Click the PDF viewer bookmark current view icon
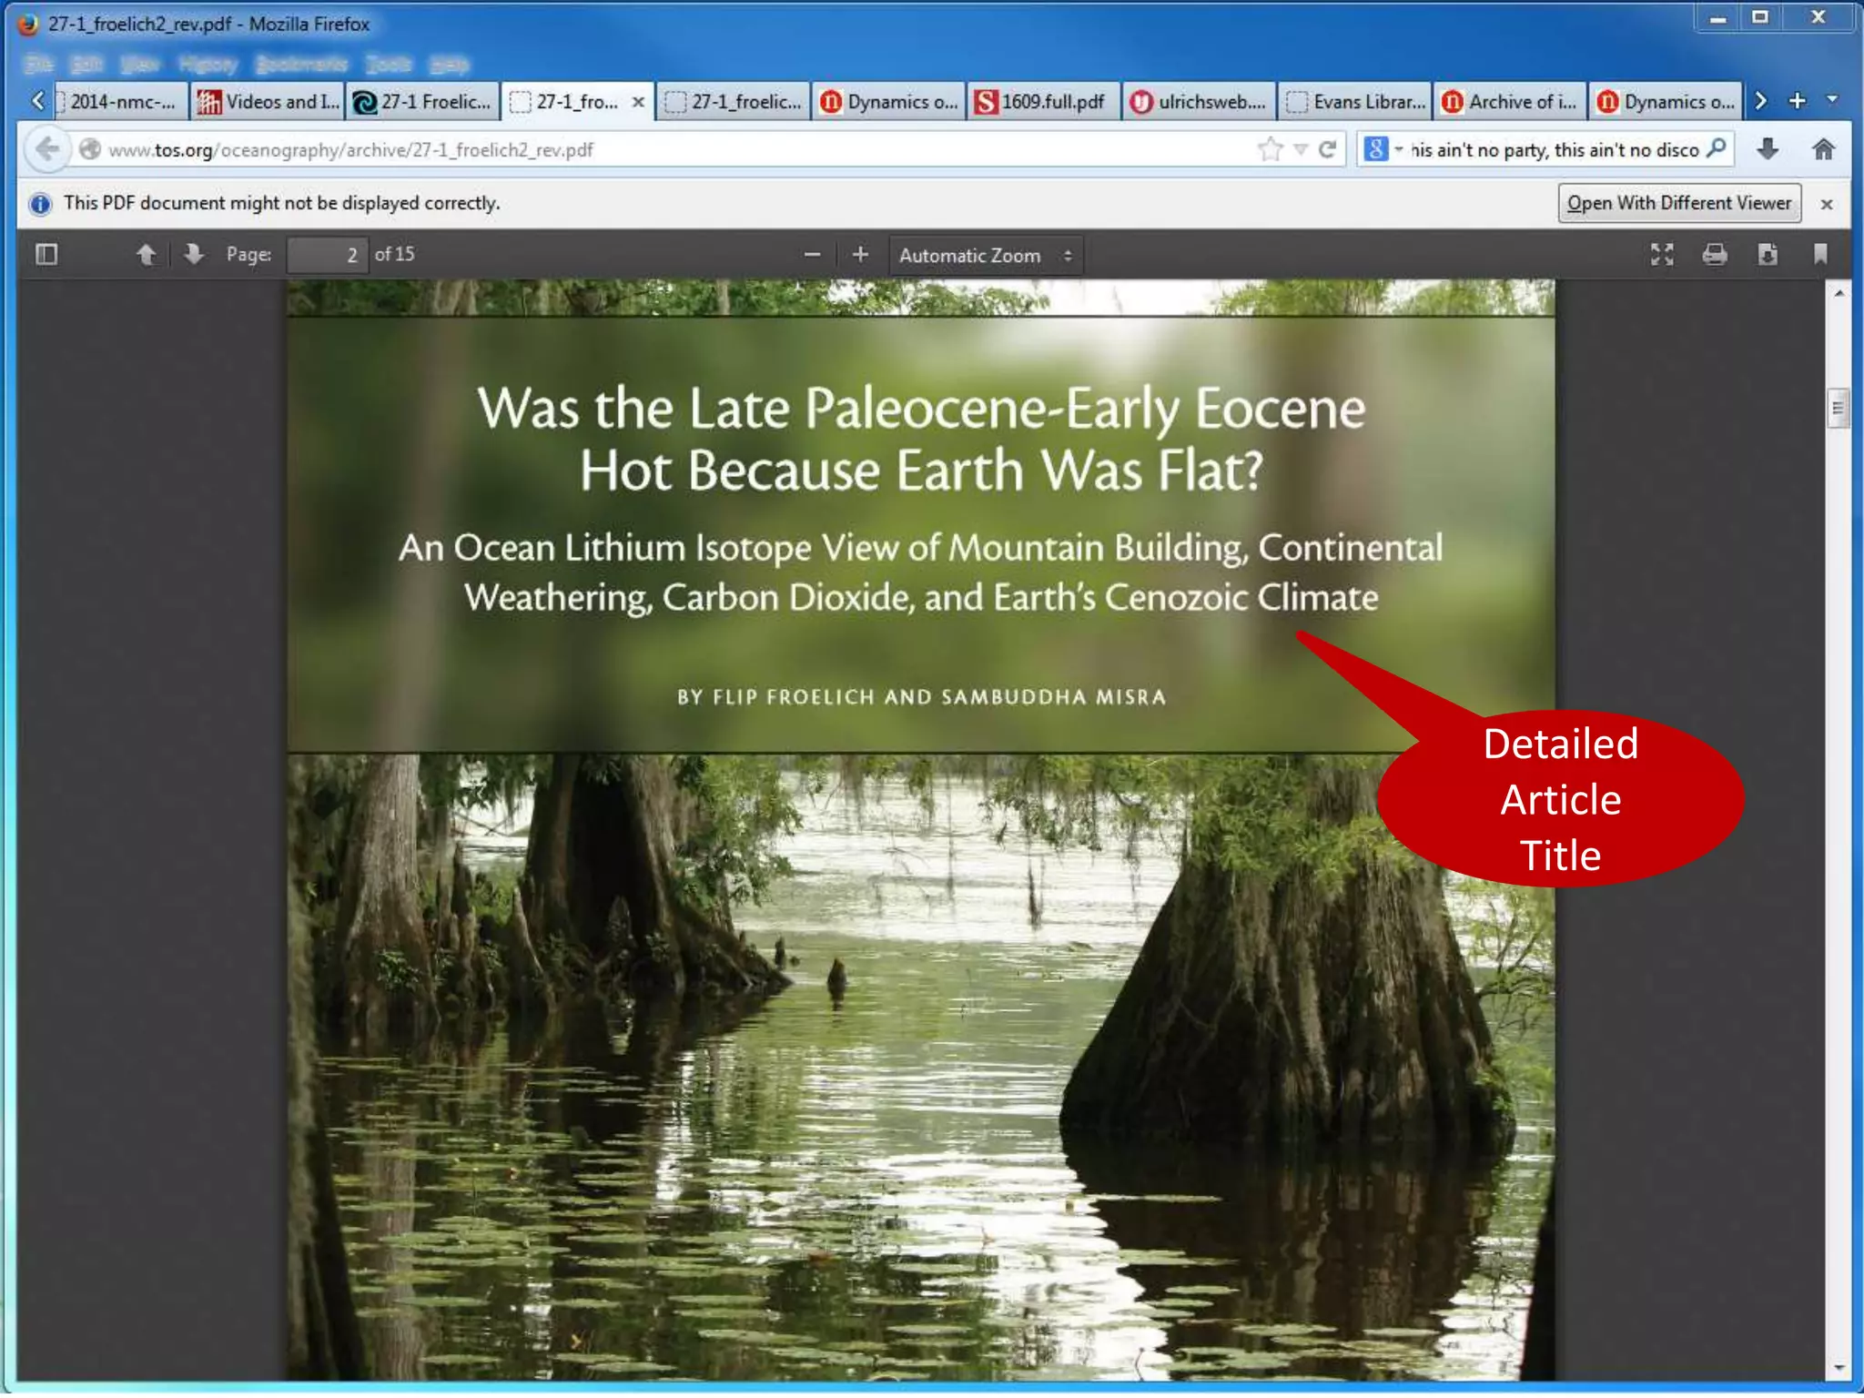The image size is (1864, 1398). pos(1820,255)
